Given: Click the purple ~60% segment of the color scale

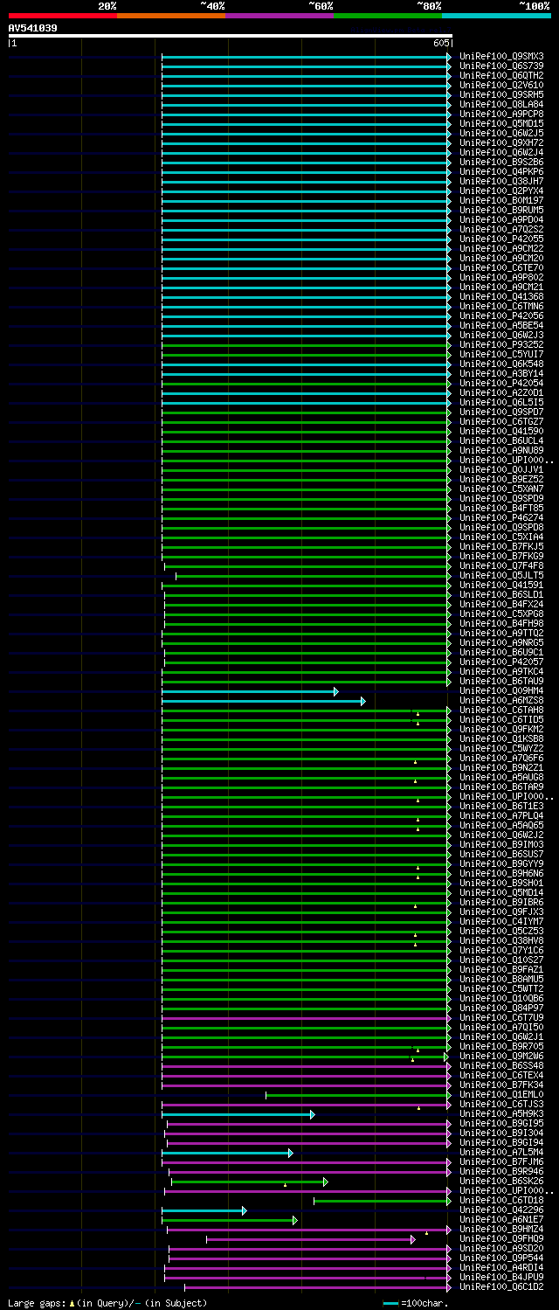Looking at the screenshot, I should [279, 16].
